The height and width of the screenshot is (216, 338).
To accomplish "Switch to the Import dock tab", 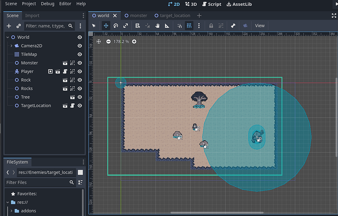I will [32, 16].
